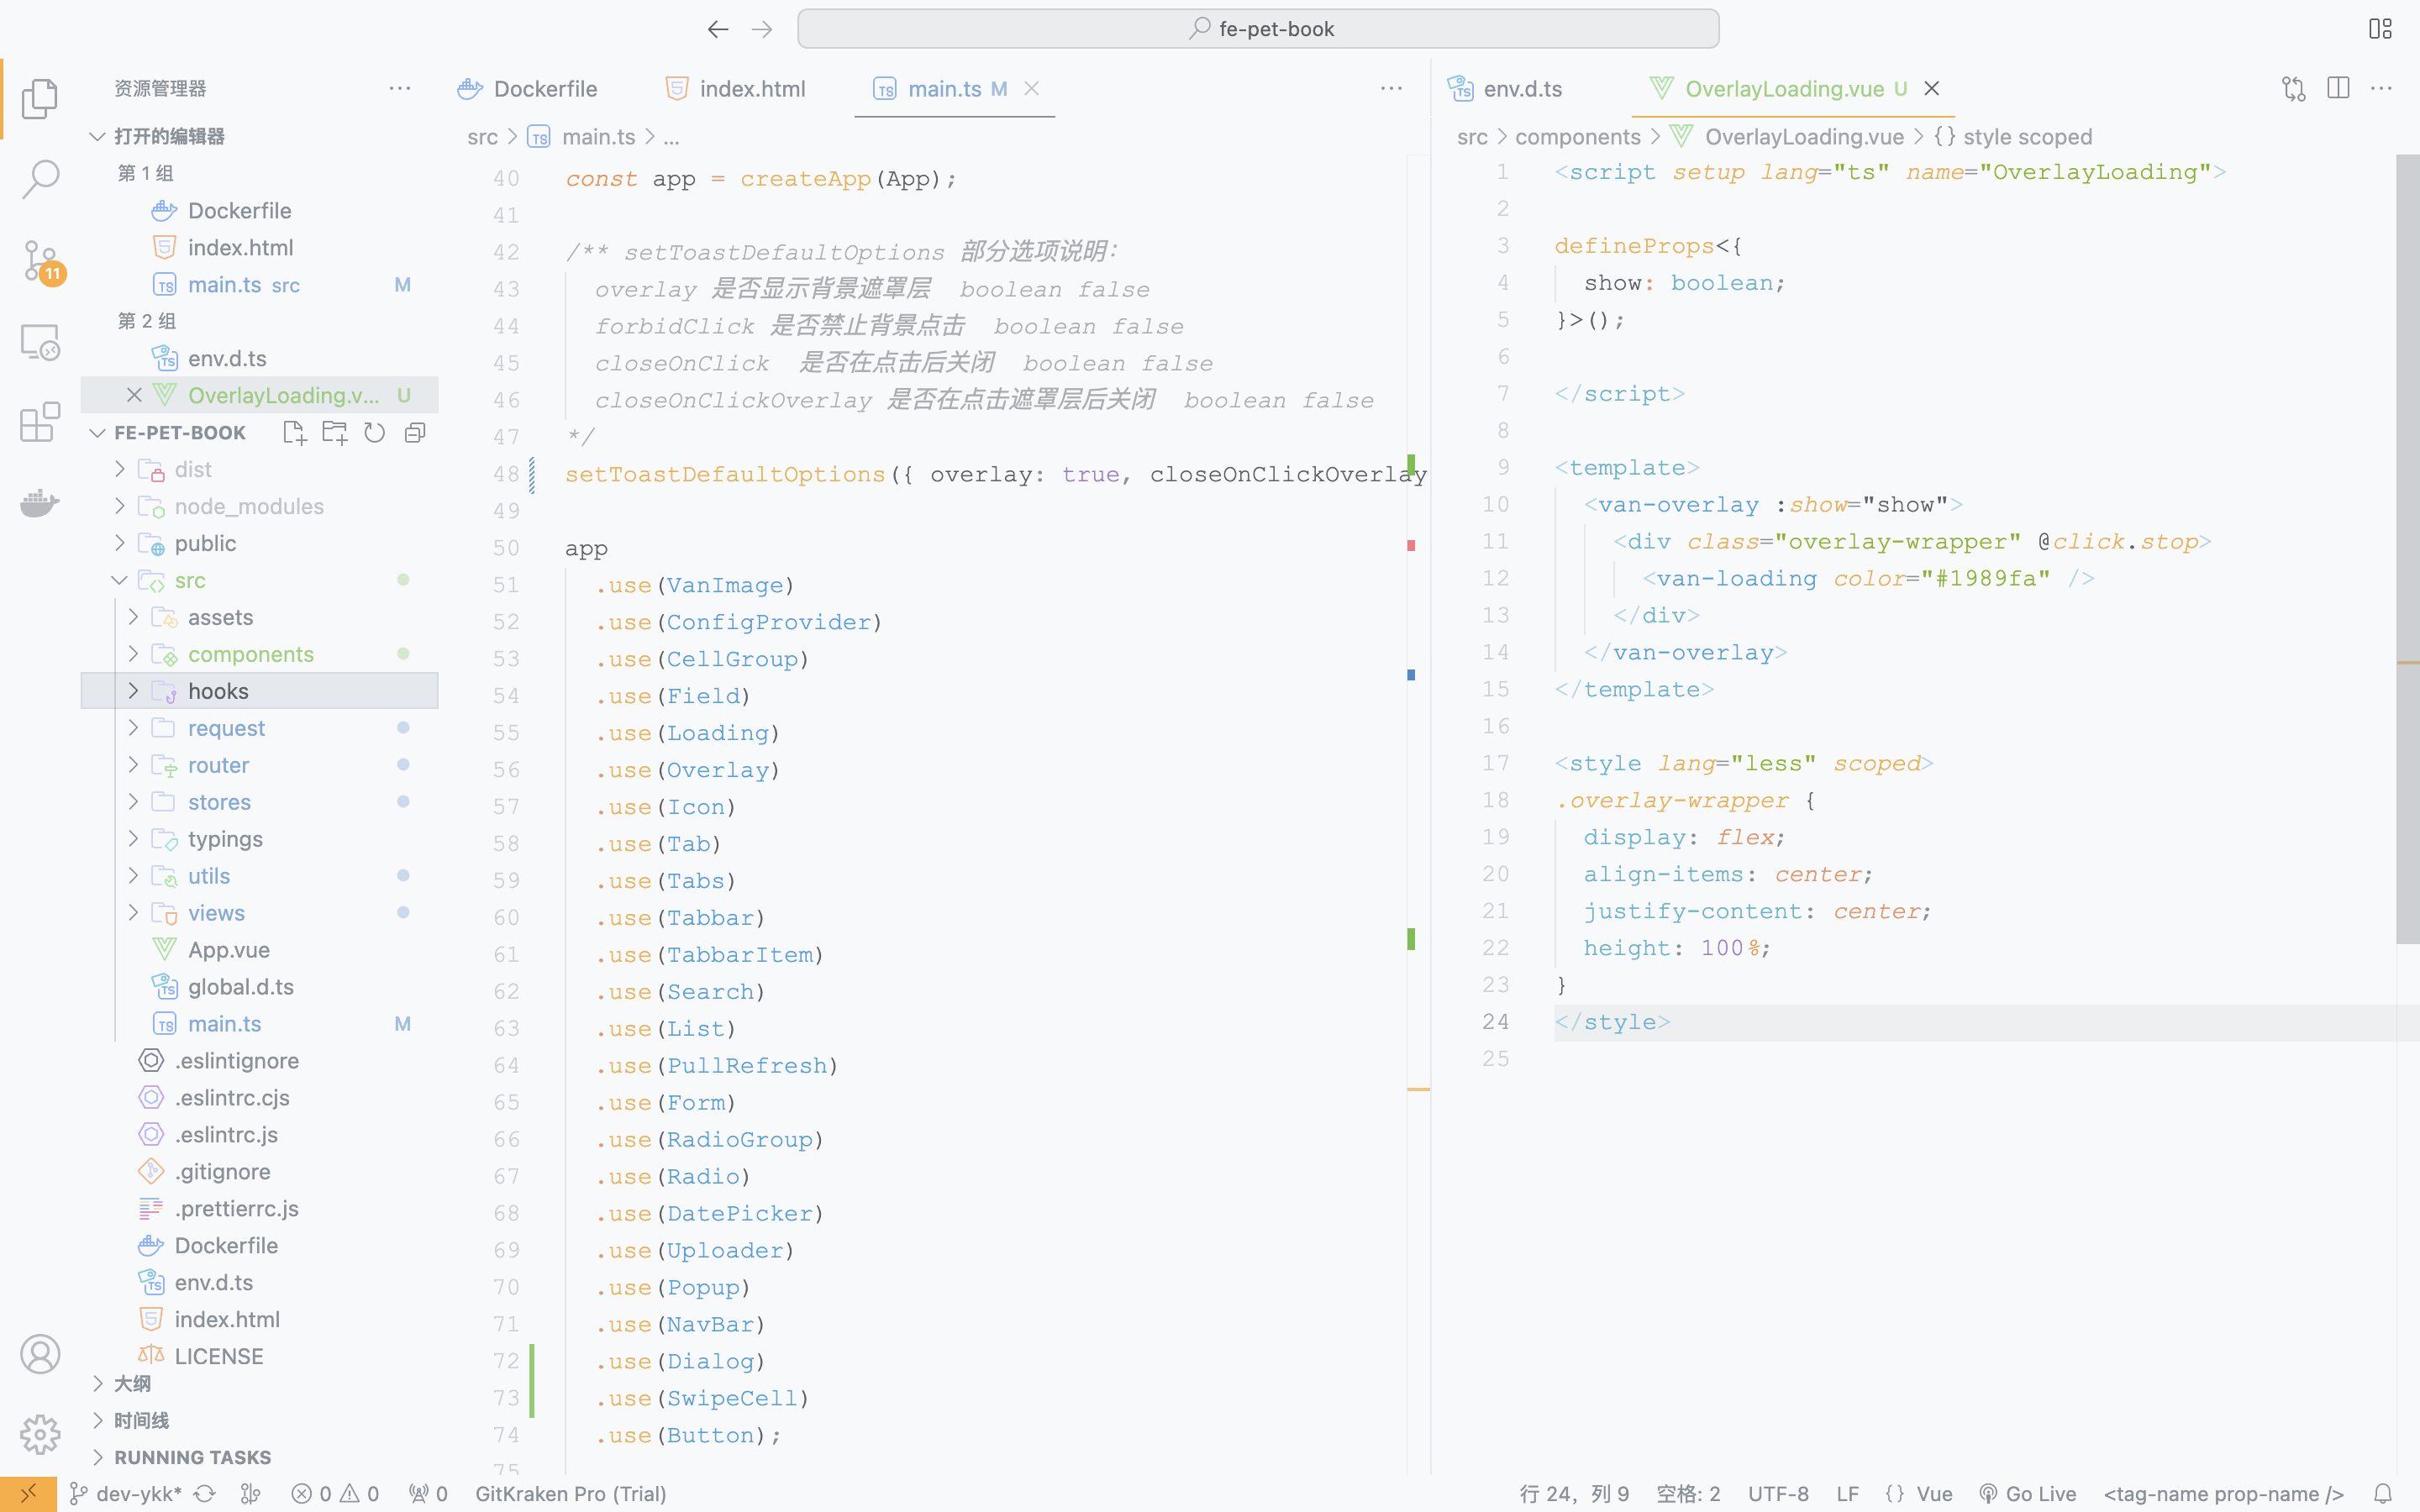Expand the components folder in sidebar

pos(133,654)
